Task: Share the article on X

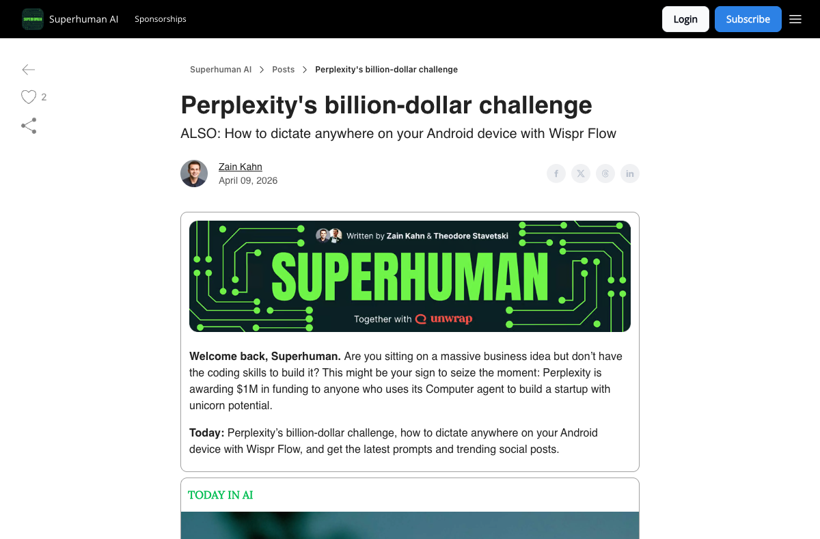Action: click(581, 174)
